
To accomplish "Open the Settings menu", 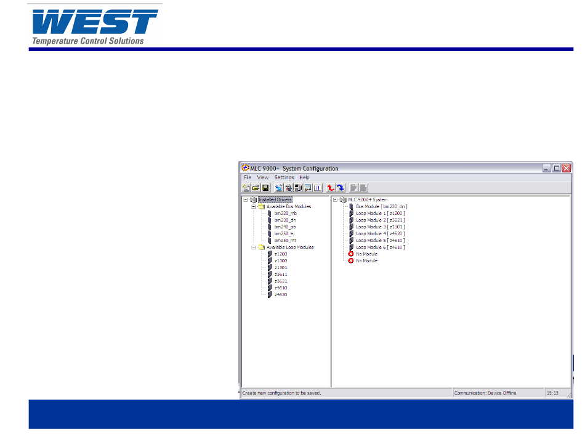I will tap(284, 177).
